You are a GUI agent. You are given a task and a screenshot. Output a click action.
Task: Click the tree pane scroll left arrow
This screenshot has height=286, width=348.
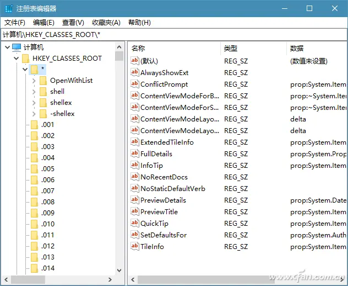tap(6, 279)
